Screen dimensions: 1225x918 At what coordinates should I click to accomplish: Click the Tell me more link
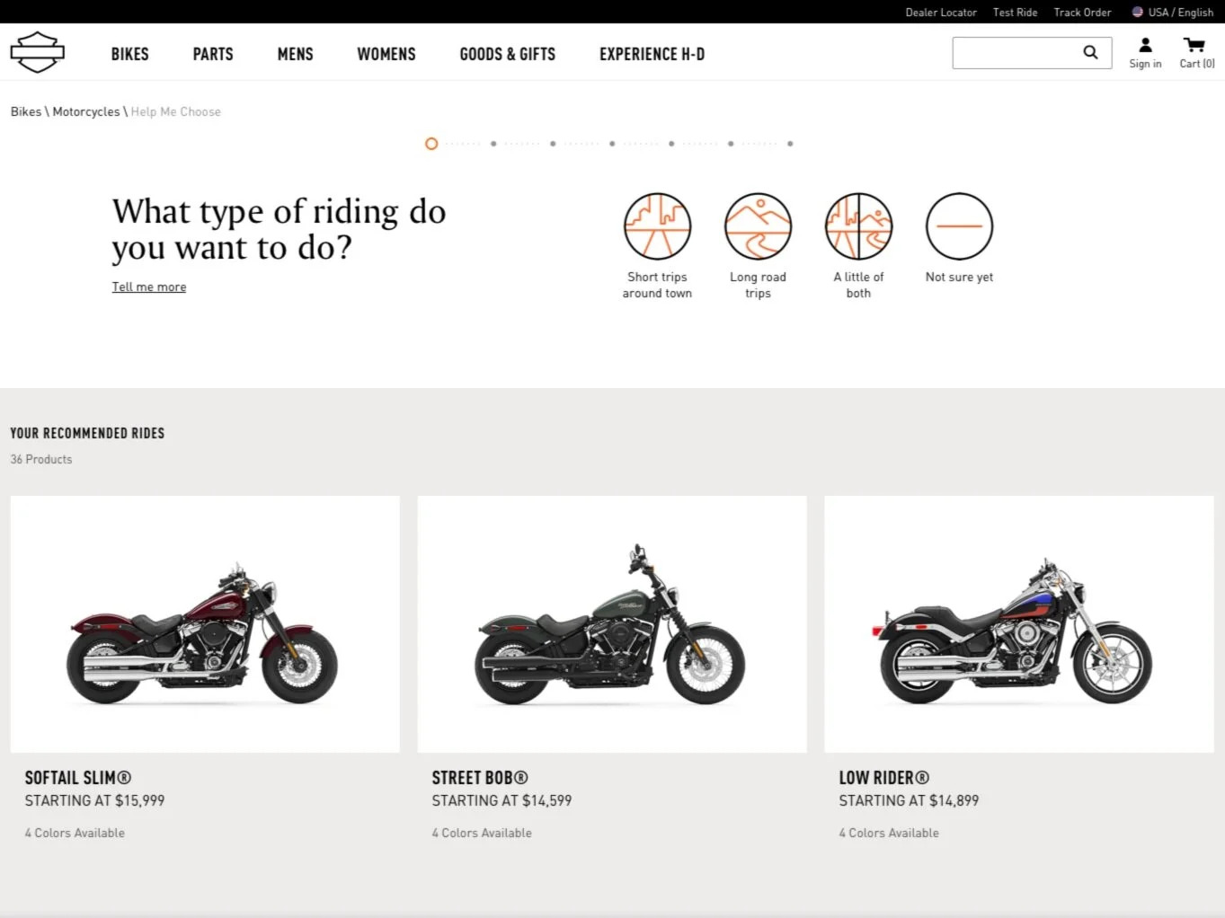[149, 287]
